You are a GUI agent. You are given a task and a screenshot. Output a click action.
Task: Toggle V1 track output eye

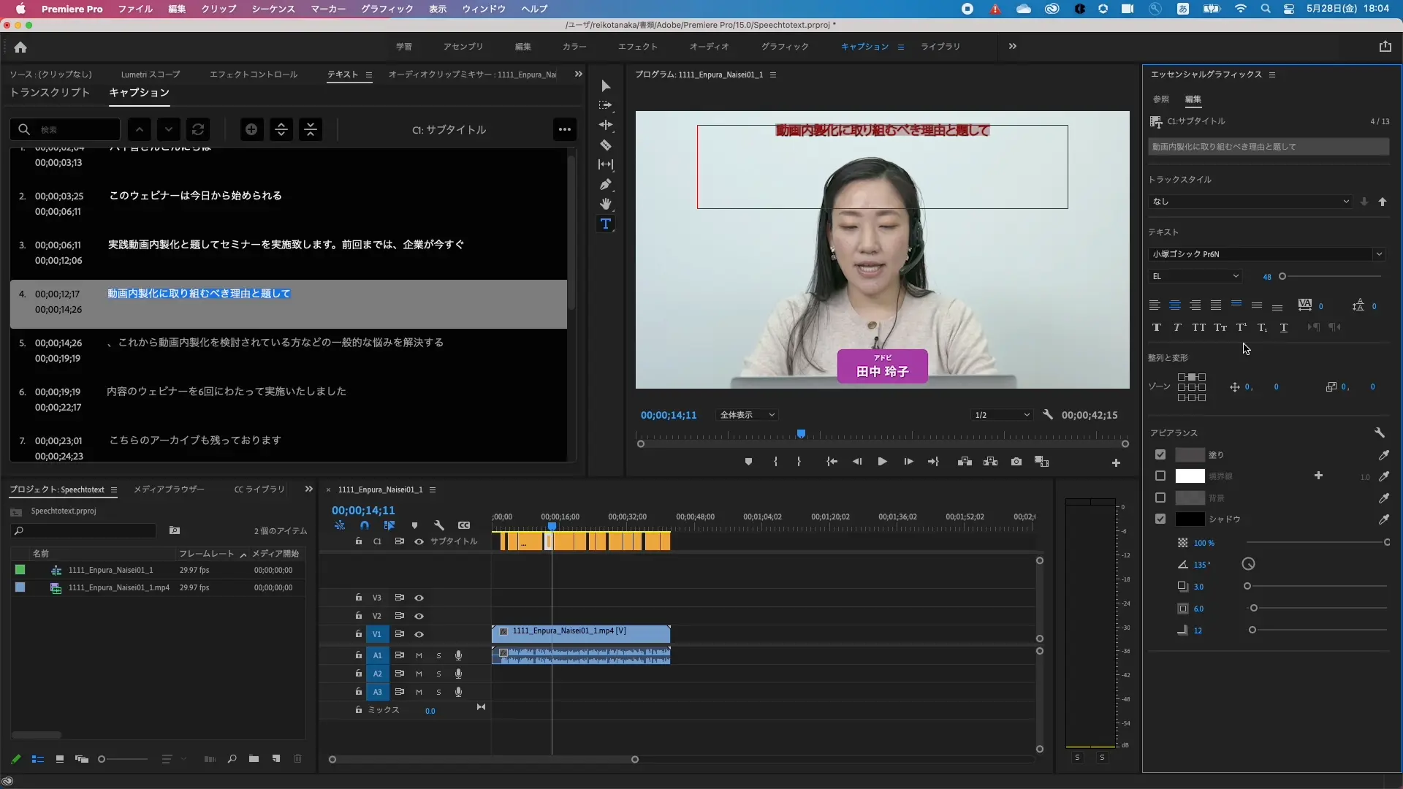pos(419,634)
